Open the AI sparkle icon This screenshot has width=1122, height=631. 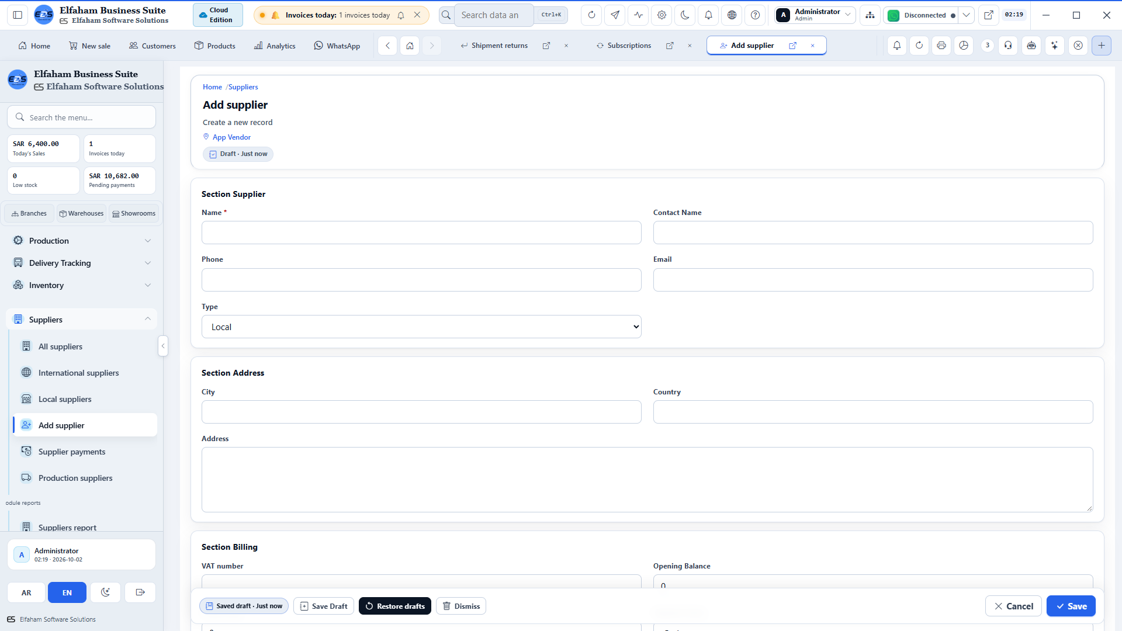click(x=1054, y=46)
